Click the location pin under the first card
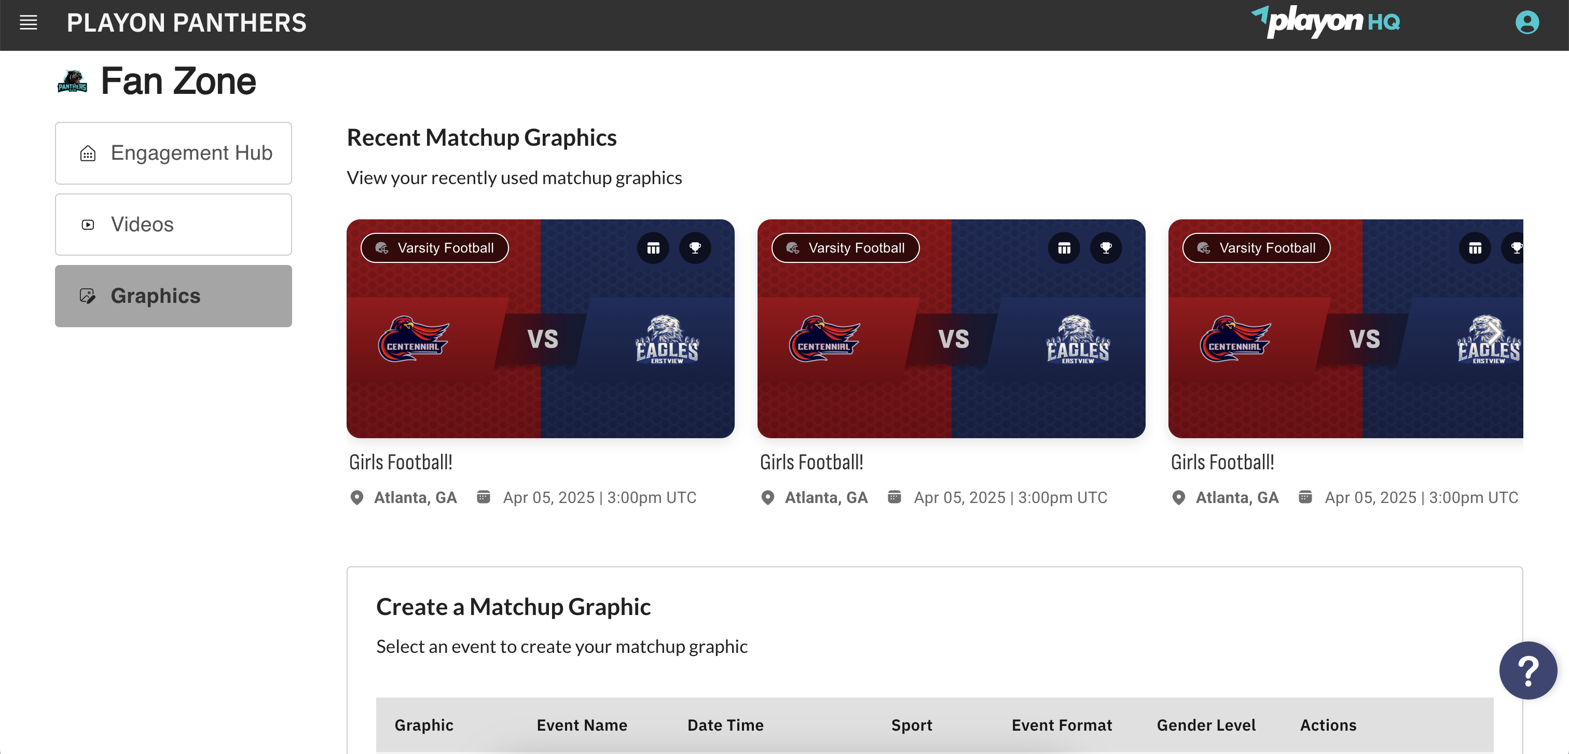The image size is (1569, 754). point(357,497)
